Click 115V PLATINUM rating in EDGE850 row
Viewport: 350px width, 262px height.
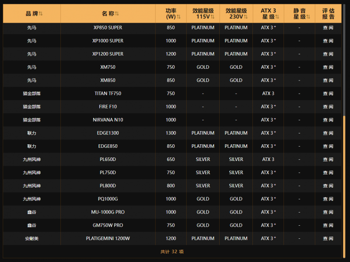tap(203, 146)
